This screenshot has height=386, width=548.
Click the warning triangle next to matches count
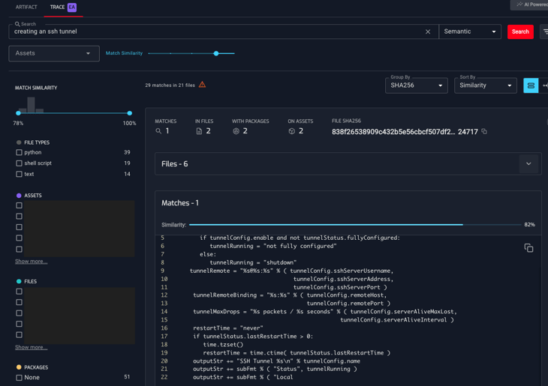click(x=202, y=85)
